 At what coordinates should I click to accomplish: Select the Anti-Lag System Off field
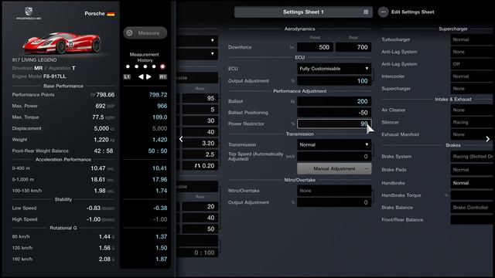tap(473, 64)
